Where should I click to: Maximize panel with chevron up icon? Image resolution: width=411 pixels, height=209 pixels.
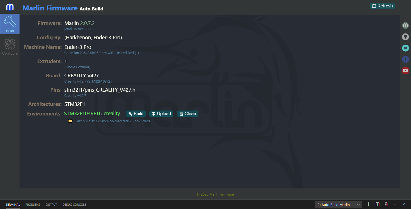coord(395,204)
